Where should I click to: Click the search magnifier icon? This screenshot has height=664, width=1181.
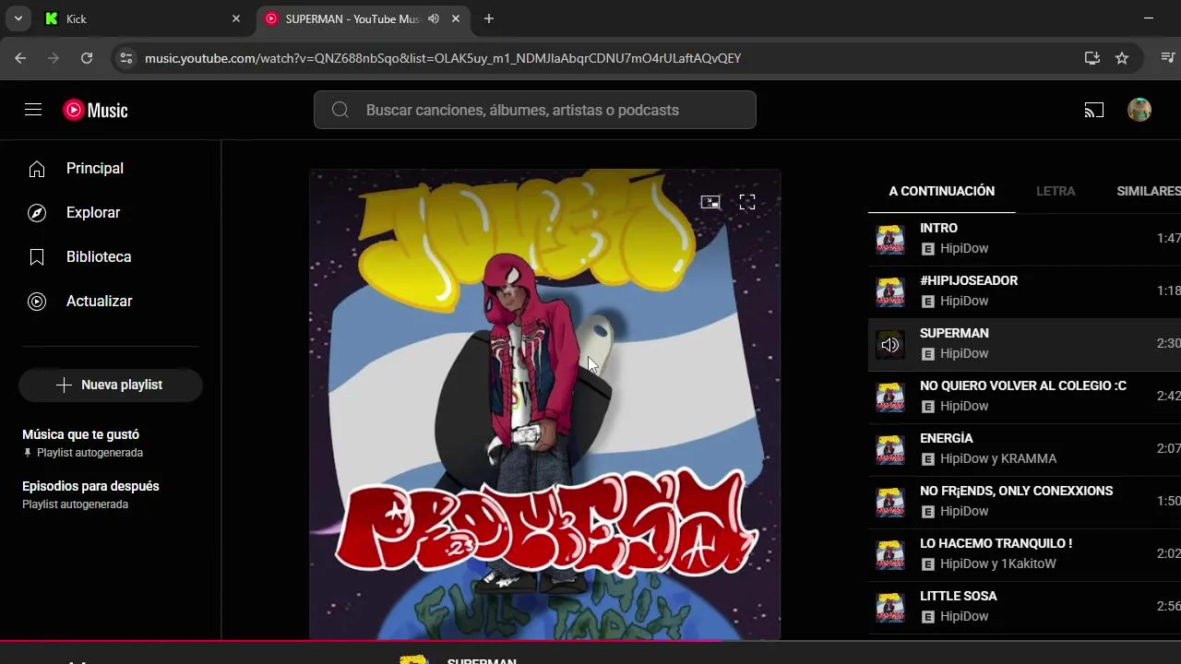coord(340,110)
